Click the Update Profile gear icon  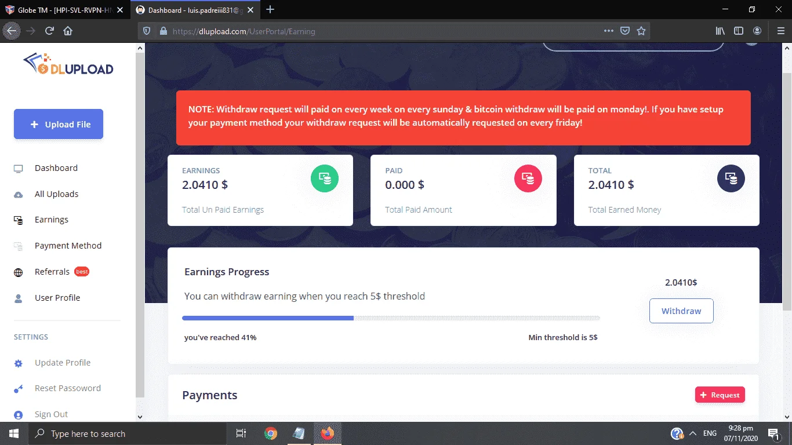point(19,363)
